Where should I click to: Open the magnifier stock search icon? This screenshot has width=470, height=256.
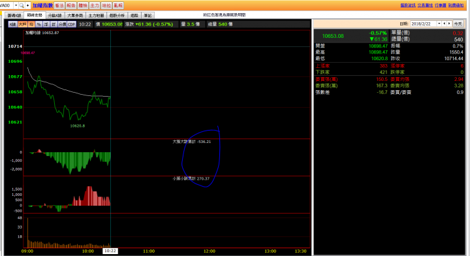click(x=22, y=5)
